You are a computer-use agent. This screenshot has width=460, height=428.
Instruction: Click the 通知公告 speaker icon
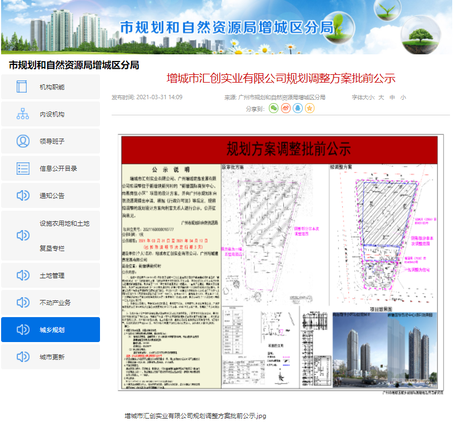pos(22,195)
